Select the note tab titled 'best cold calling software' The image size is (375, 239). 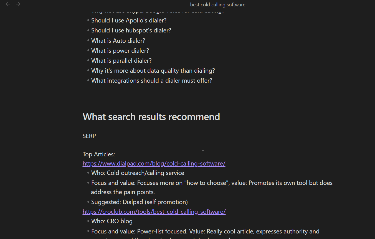217,4
